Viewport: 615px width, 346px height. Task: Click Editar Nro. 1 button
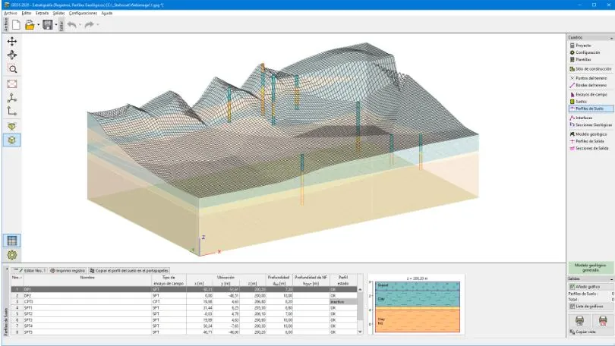point(30,270)
